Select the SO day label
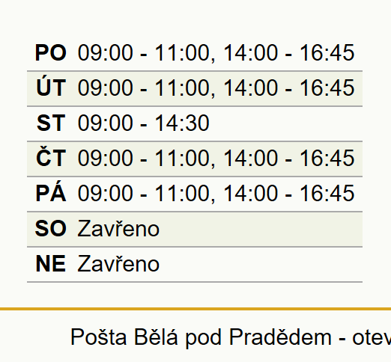This screenshot has height=362, width=391. pyautogui.click(x=51, y=228)
